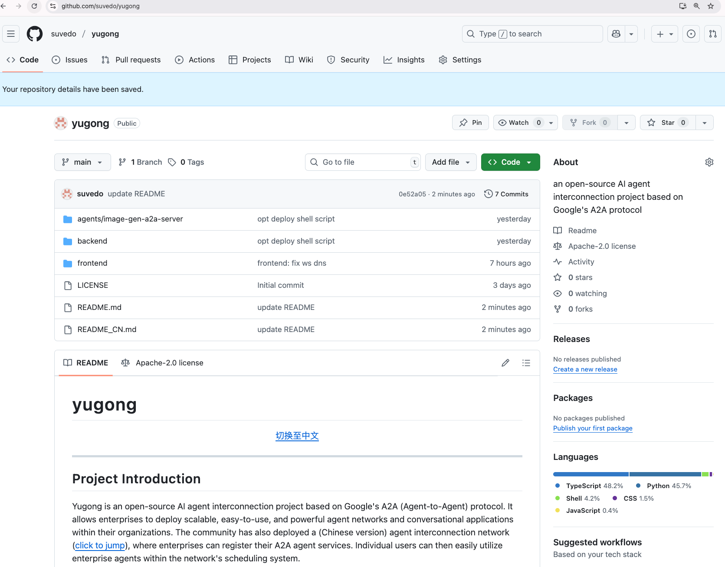Click the yugong repository avatar
The height and width of the screenshot is (567, 725).
coord(61,123)
